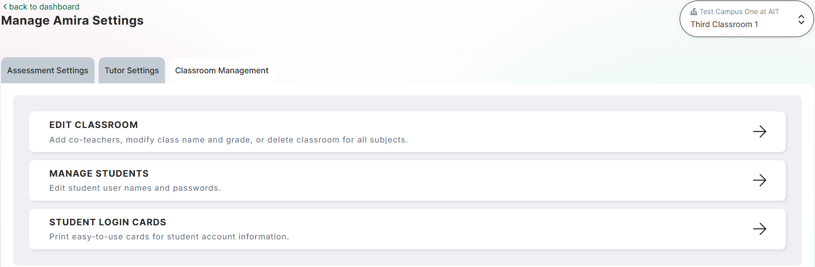Open the Tutor Settings tab
This screenshot has height=267, width=815.
[x=132, y=71]
